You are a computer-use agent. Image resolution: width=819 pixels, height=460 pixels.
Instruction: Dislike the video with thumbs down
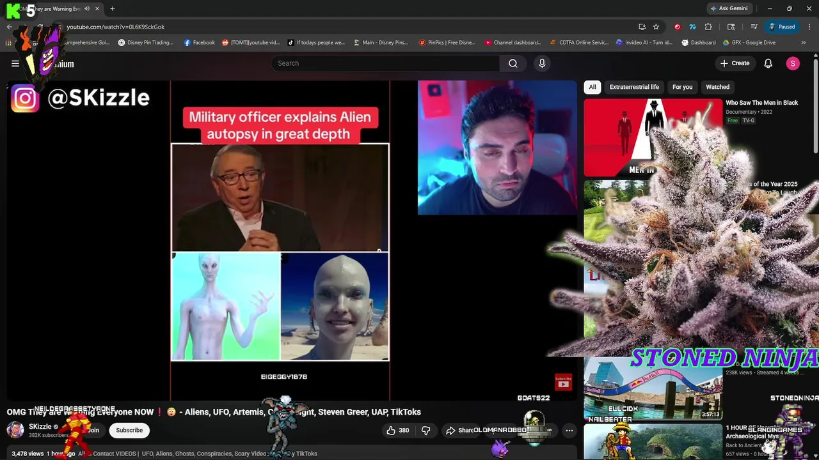(x=425, y=431)
